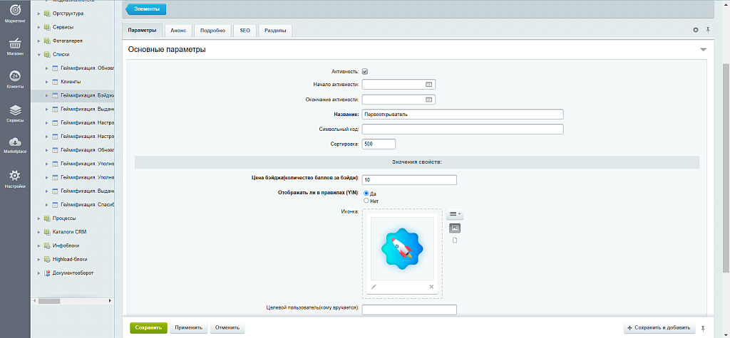Collapse the Основные параметры section

703,50
